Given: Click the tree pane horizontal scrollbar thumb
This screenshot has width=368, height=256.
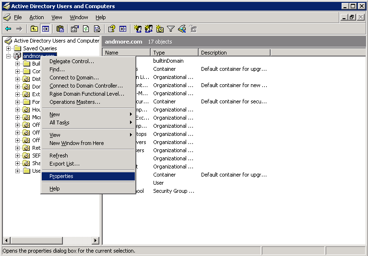Looking at the screenshot, I should (x=36, y=240).
